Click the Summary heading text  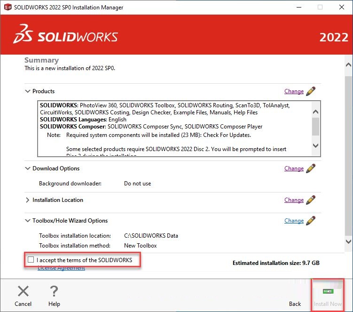[x=42, y=60]
